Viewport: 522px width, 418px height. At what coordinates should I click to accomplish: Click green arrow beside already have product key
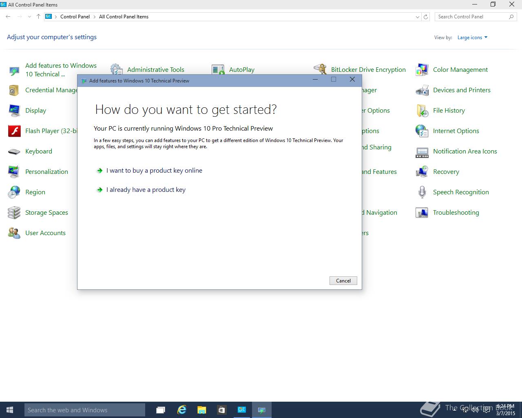point(100,190)
